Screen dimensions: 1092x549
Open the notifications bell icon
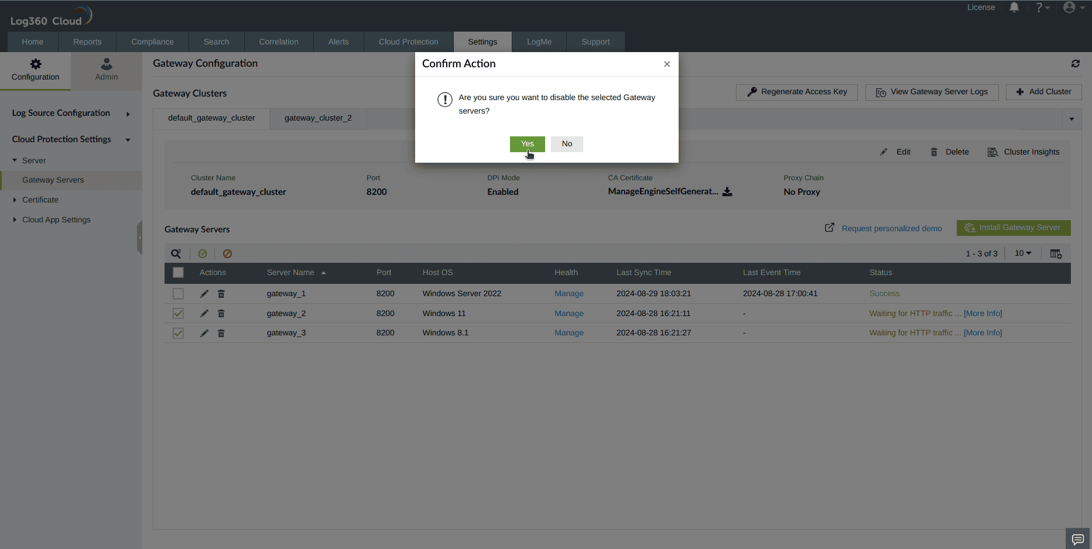point(1014,8)
